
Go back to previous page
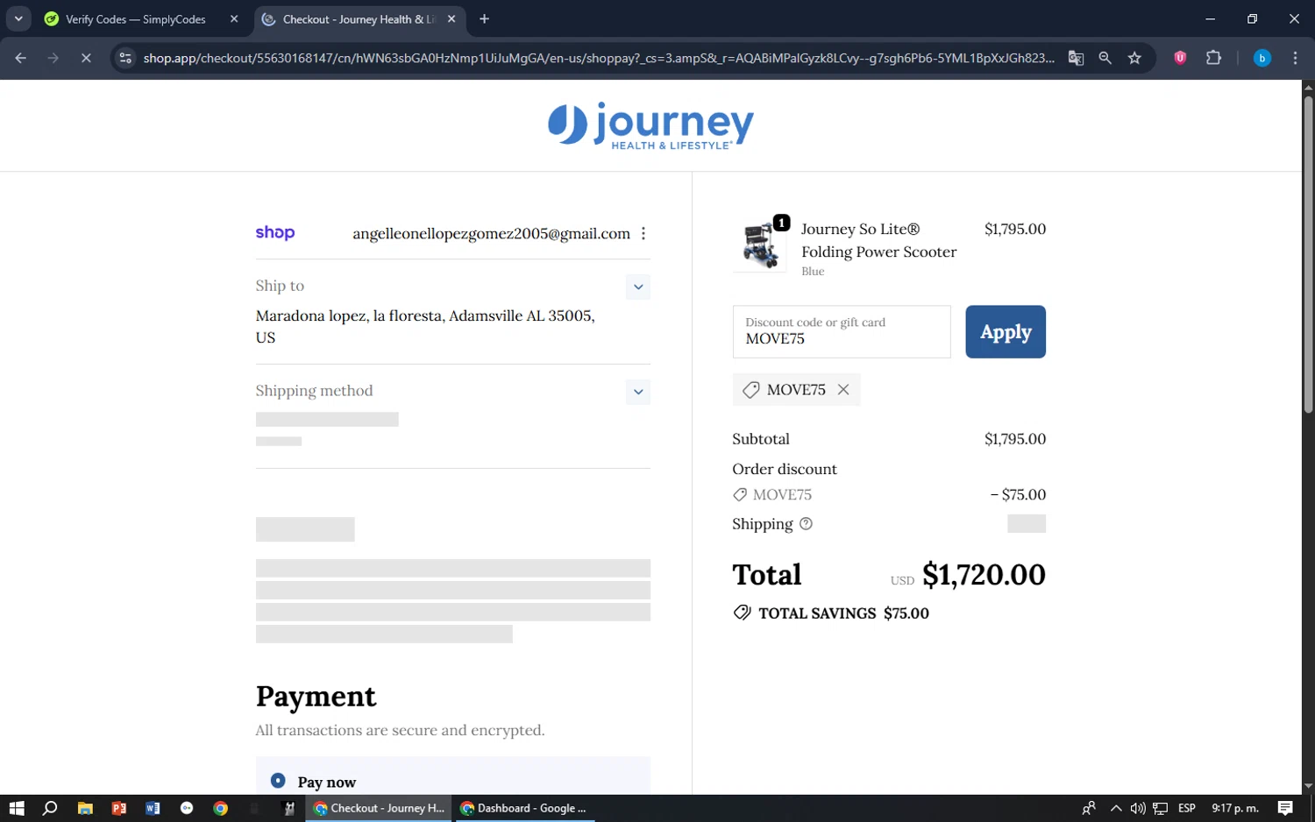pos(21,58)
